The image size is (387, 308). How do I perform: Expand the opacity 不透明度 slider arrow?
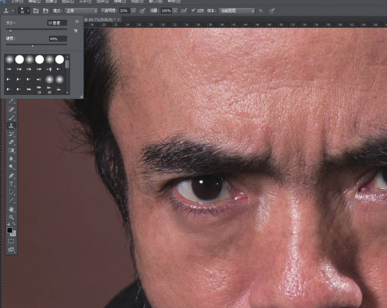[x=134, y=10]
